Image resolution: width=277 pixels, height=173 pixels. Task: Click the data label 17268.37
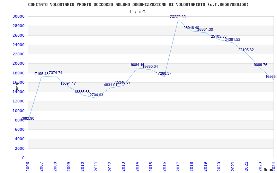pyautogui.click(x=163, y=73)
